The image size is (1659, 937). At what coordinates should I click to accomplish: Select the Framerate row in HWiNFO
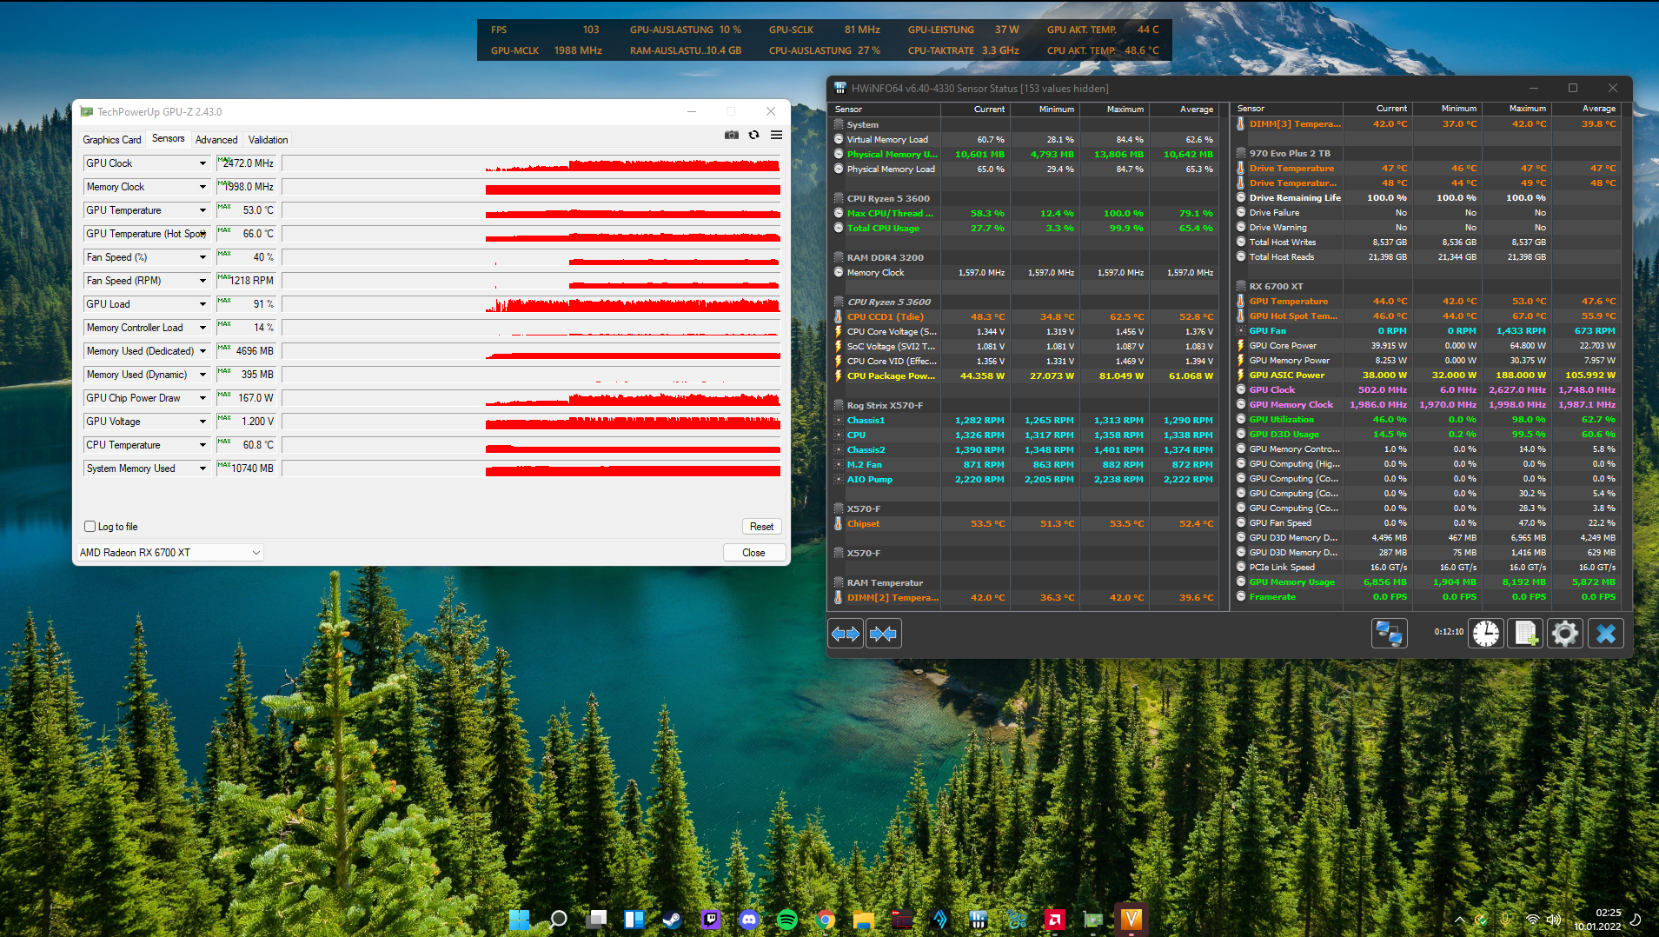pyautogui.click(x=1427, y=597)
